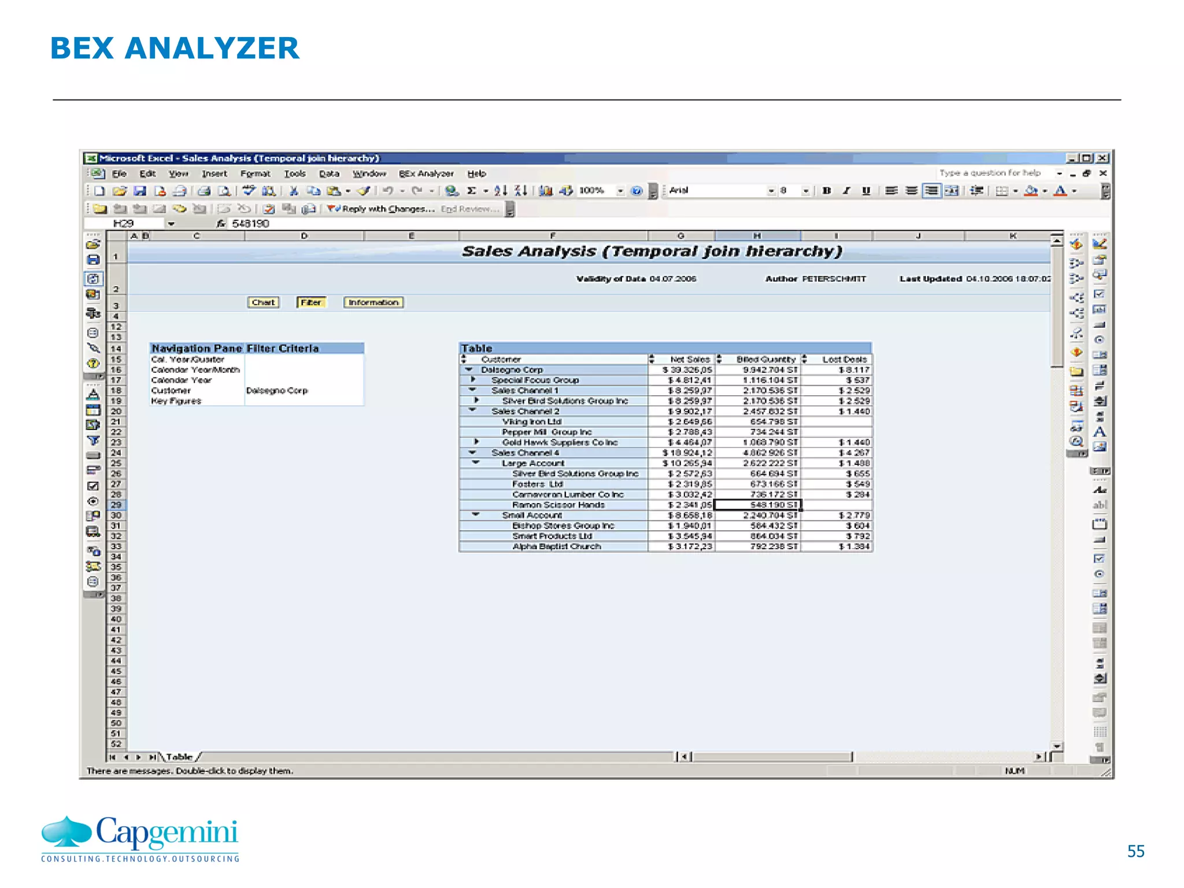The image size is (1184, 888).
Task: Collapse the Small Account node
Action: pos(476,514)
